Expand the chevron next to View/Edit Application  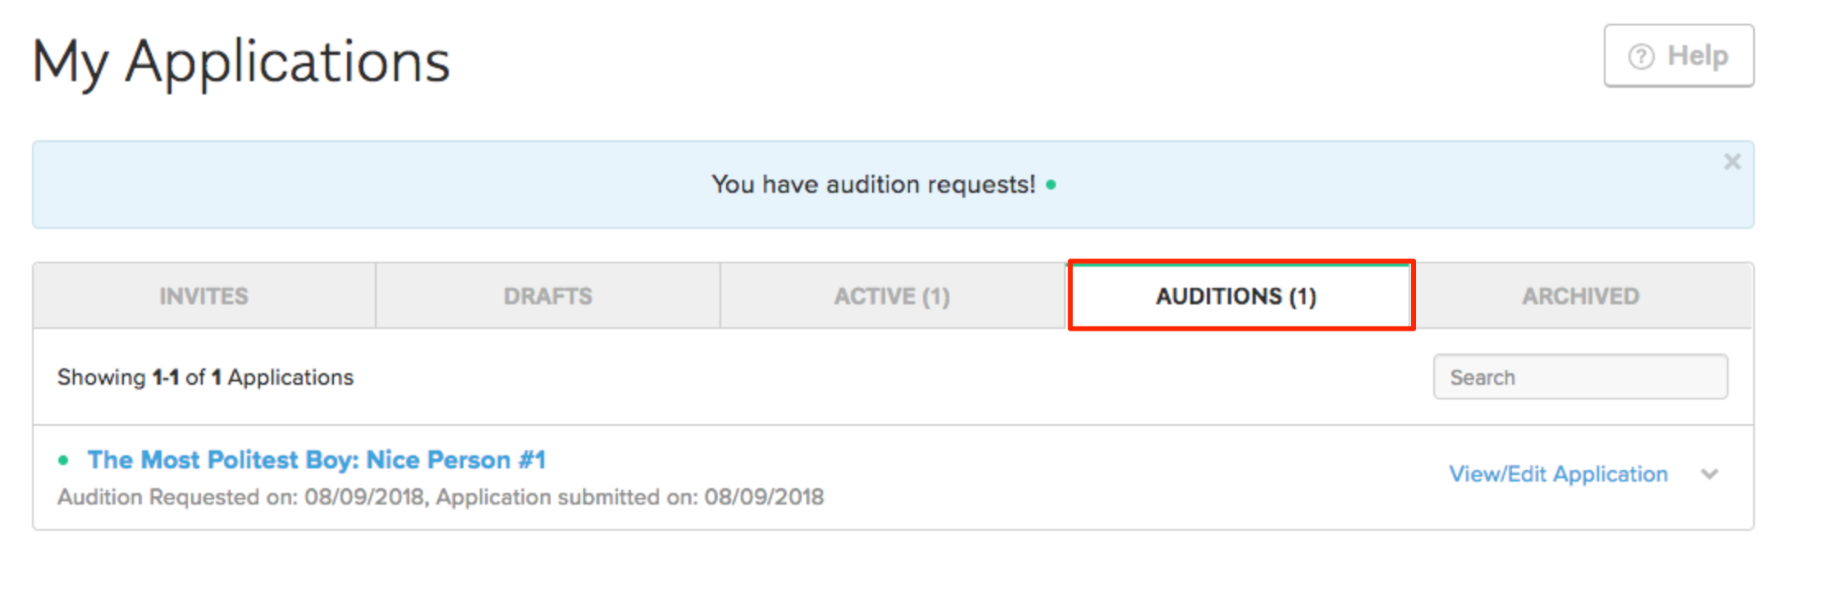coord(1710,474)
